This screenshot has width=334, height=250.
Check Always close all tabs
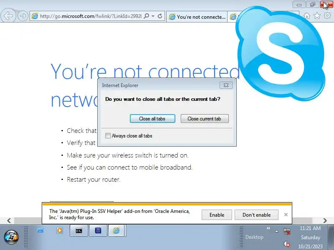(108, 136)
